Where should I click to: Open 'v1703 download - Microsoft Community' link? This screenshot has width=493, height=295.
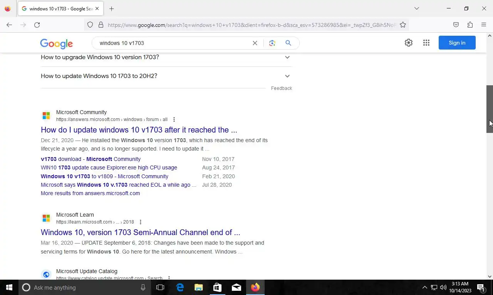pyautogui.click(x=91, y=159)
